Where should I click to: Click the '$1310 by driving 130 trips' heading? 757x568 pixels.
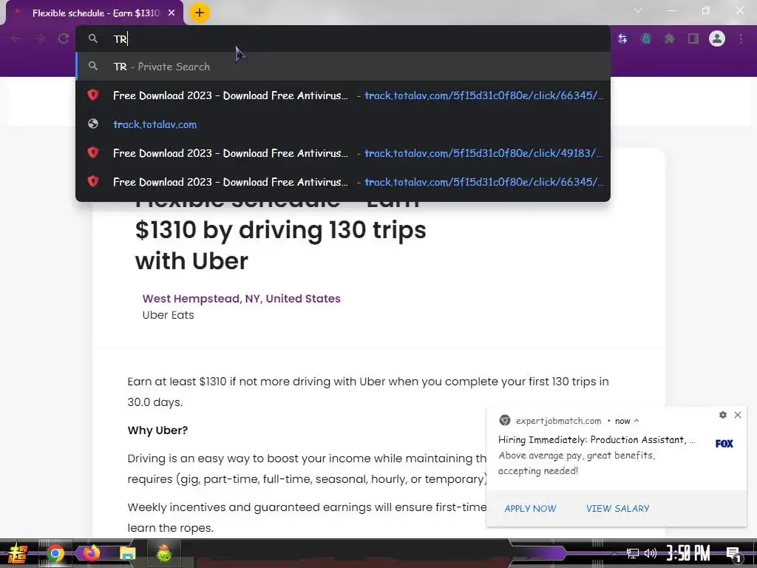click(280, 230)
